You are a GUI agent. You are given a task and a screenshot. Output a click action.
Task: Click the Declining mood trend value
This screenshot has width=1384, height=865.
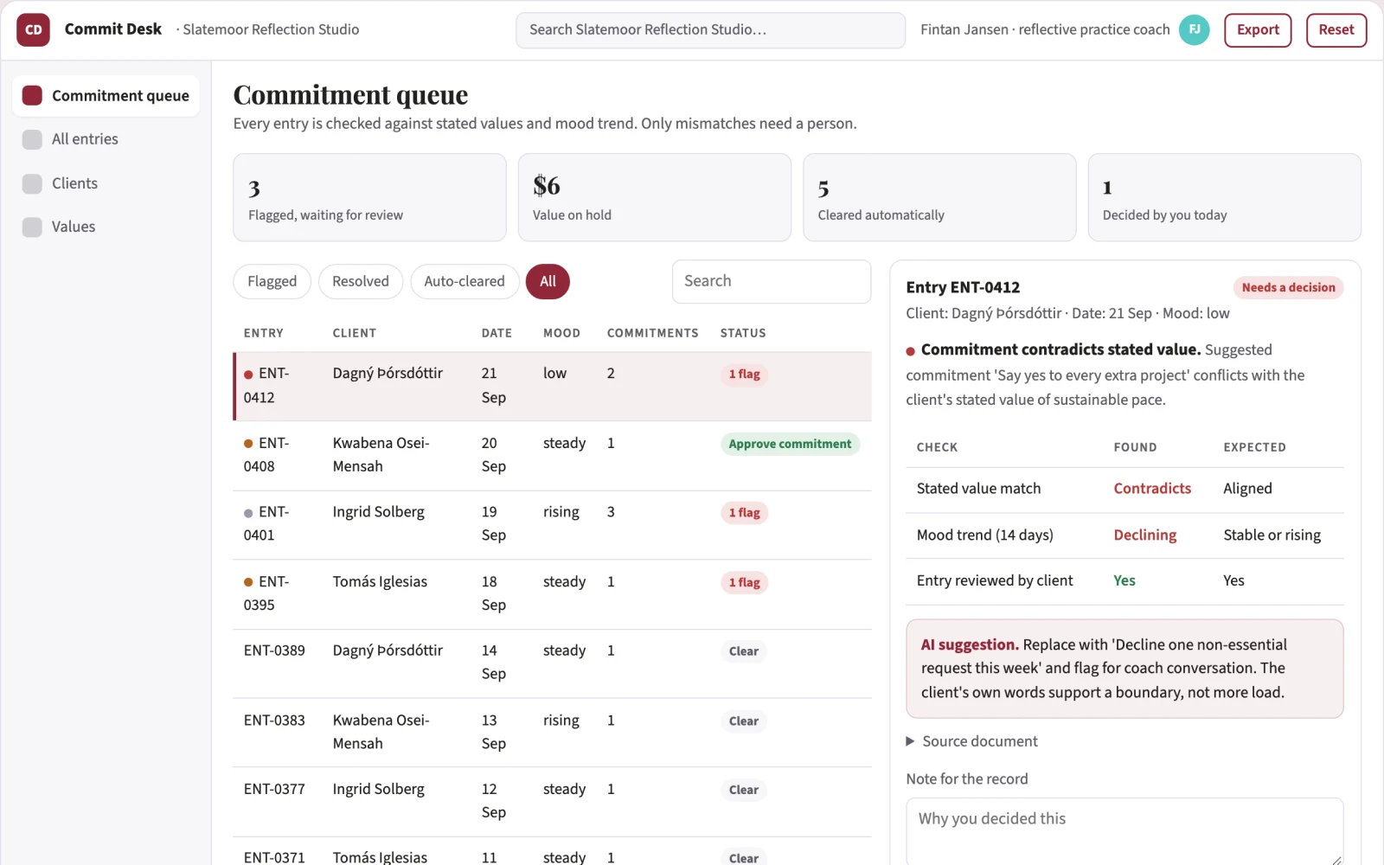[x=1145, y=535]
